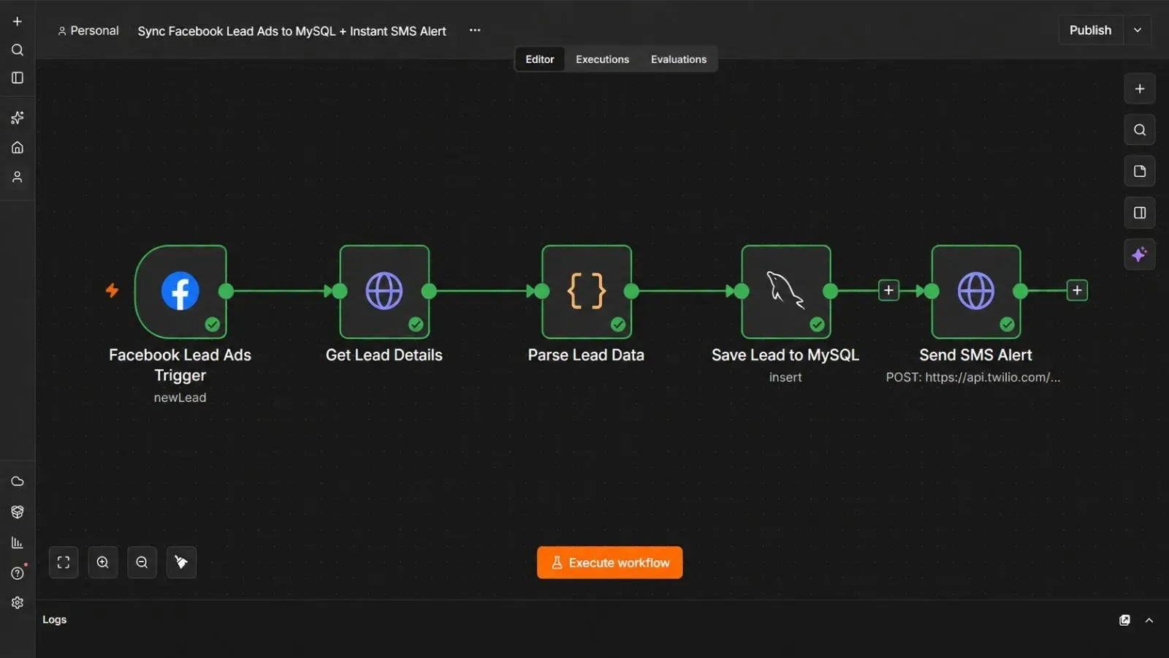
Task: Click the 'insert' subtitle under MySQL node
Action: pyautogui.click(x=785, y=377)
